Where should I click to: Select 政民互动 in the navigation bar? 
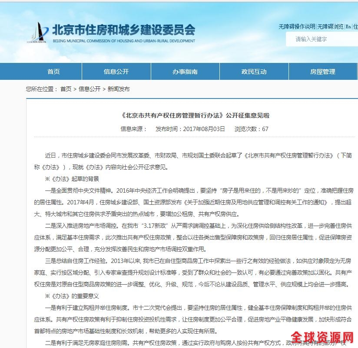pos(254,72)
